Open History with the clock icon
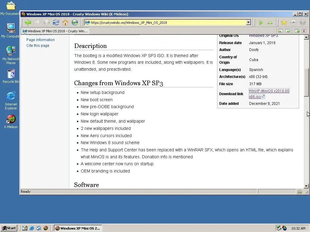This screenshot has height=232, width=310. (x=293, y=23)
